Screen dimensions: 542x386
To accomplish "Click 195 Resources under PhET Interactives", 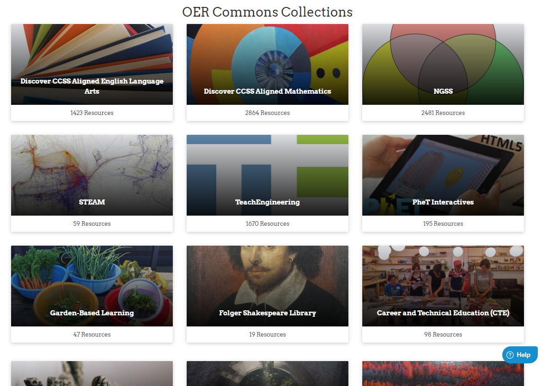I will pyautogui.click(x=443, y=224).
